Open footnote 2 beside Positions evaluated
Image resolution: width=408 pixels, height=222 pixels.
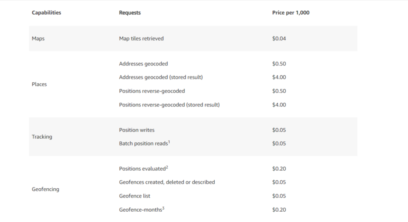pyautogui.click(x=167, y=167)
